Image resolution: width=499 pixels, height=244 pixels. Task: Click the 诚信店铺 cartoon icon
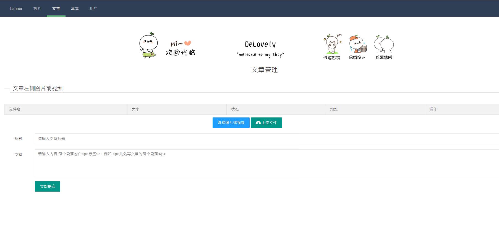point(332,47)
